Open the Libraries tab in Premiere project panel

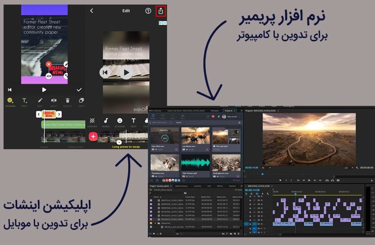(x=197, y=186)
